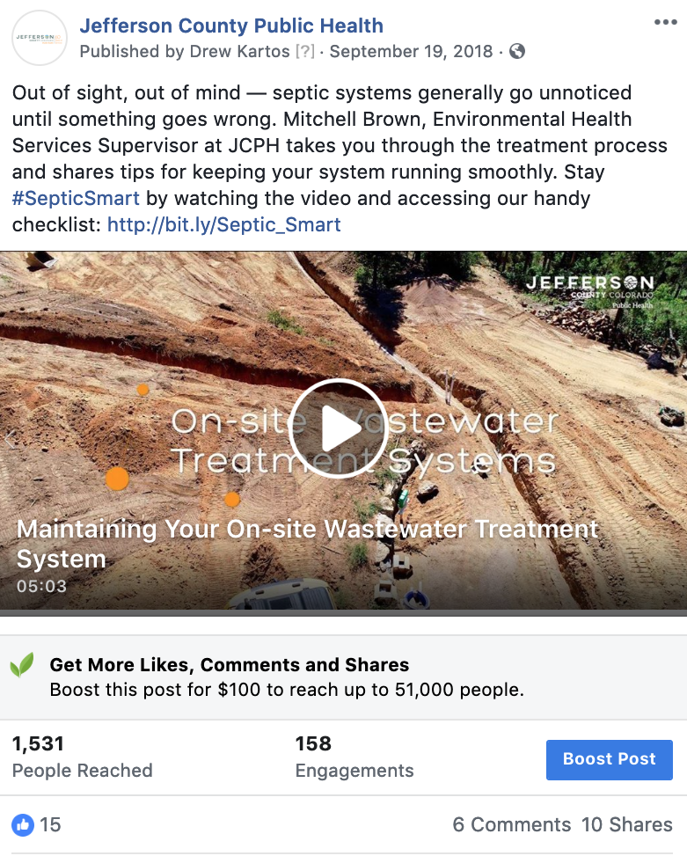The width and height of the screenshot is (687, 856).
Task: Play the wastewater treatment video
Action: (339, 428)
